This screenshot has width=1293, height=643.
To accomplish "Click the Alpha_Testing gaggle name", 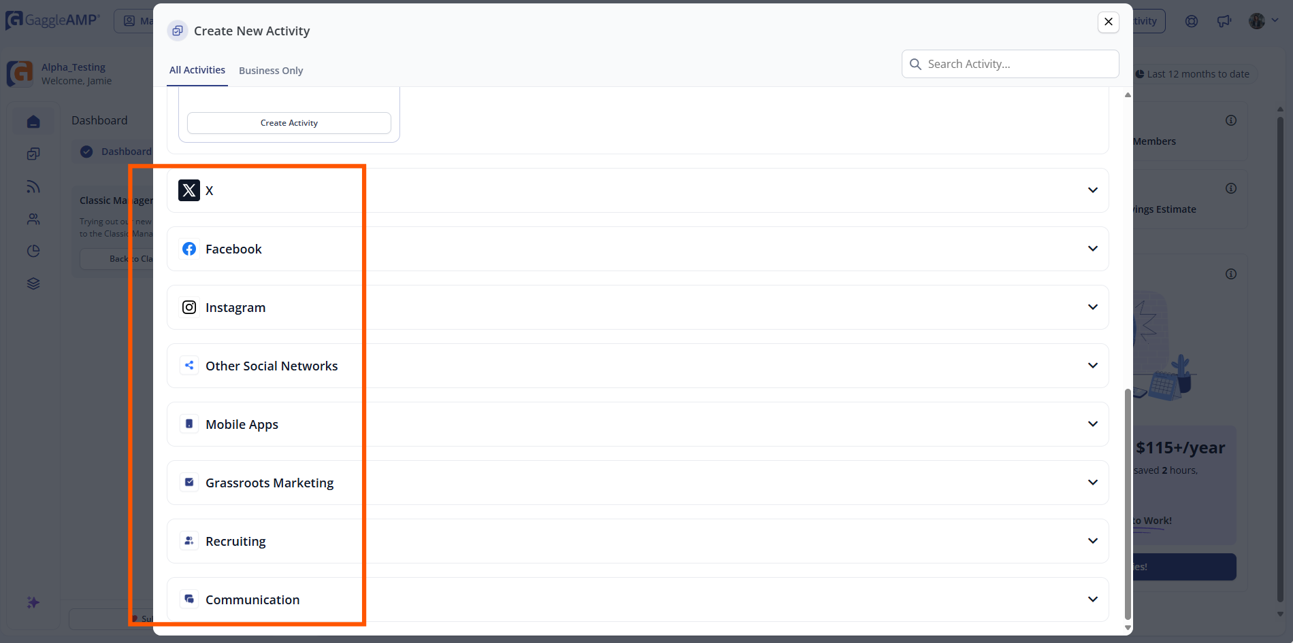I will [73, 67].
